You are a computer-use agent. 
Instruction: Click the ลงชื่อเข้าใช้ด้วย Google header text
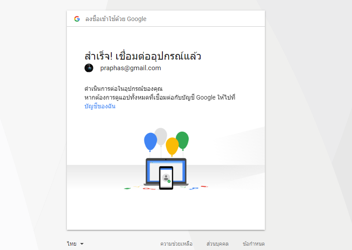coord(116,19)
